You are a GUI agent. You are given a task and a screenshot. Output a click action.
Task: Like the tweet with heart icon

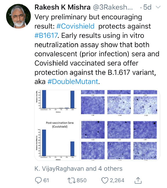point(105,180)
